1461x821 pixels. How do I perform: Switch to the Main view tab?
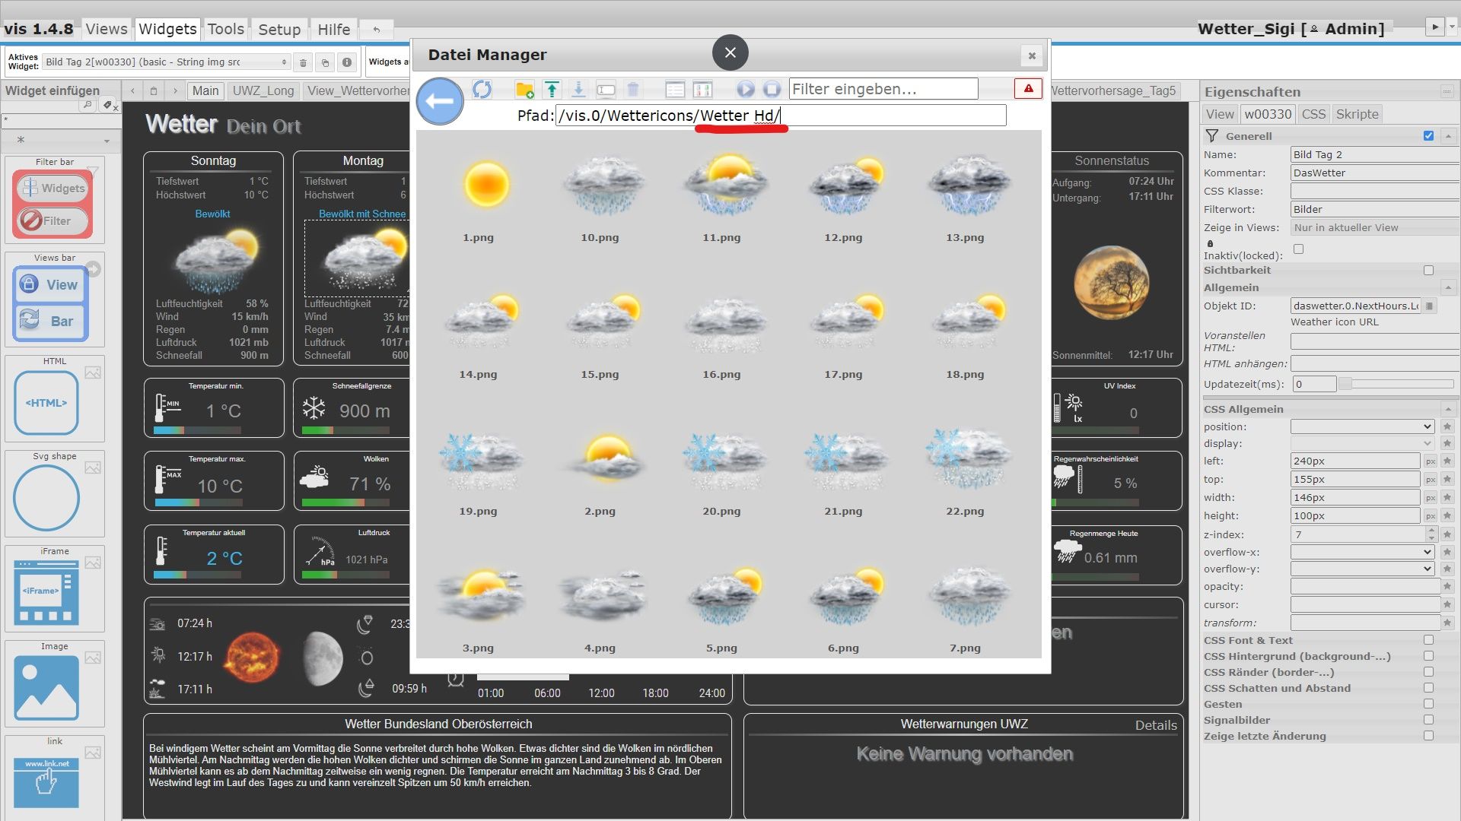click(x=205, y=90)
